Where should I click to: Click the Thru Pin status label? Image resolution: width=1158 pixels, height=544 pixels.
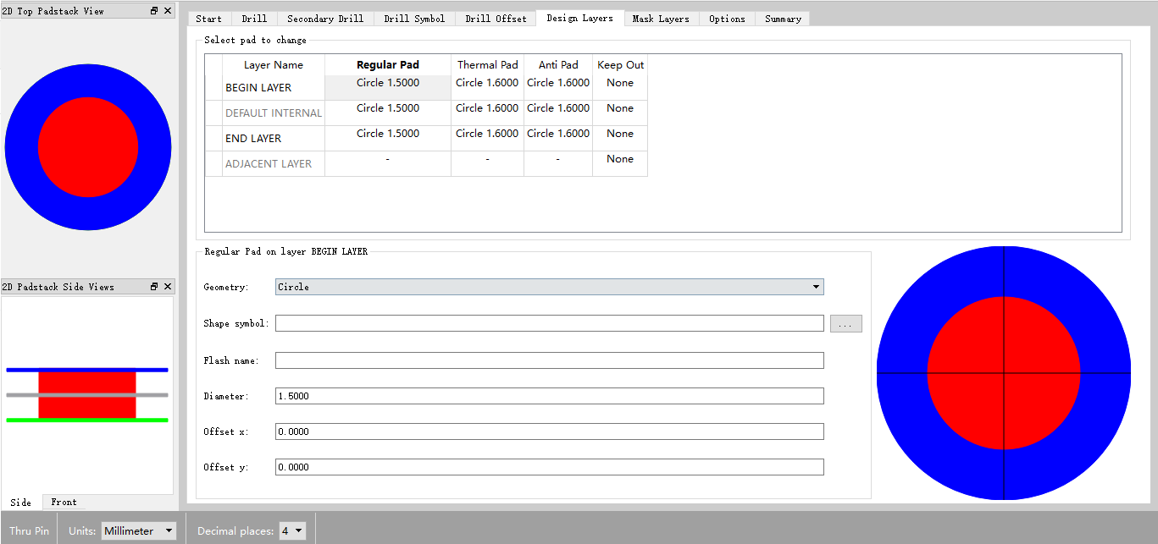coord(30,530)
